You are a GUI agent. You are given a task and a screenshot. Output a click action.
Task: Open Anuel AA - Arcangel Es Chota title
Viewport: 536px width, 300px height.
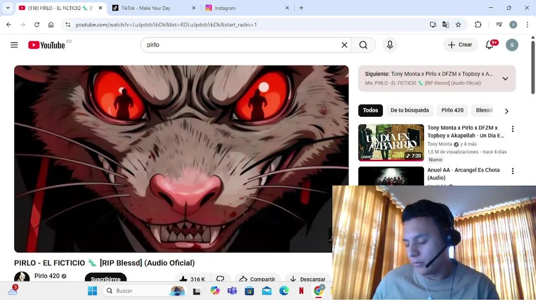point(463,174)
